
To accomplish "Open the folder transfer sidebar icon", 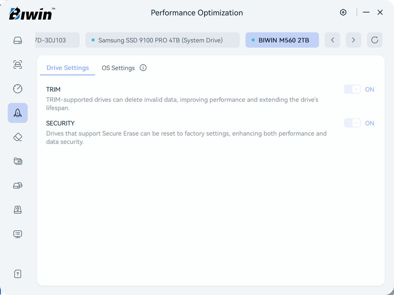I will pos(18,161).
